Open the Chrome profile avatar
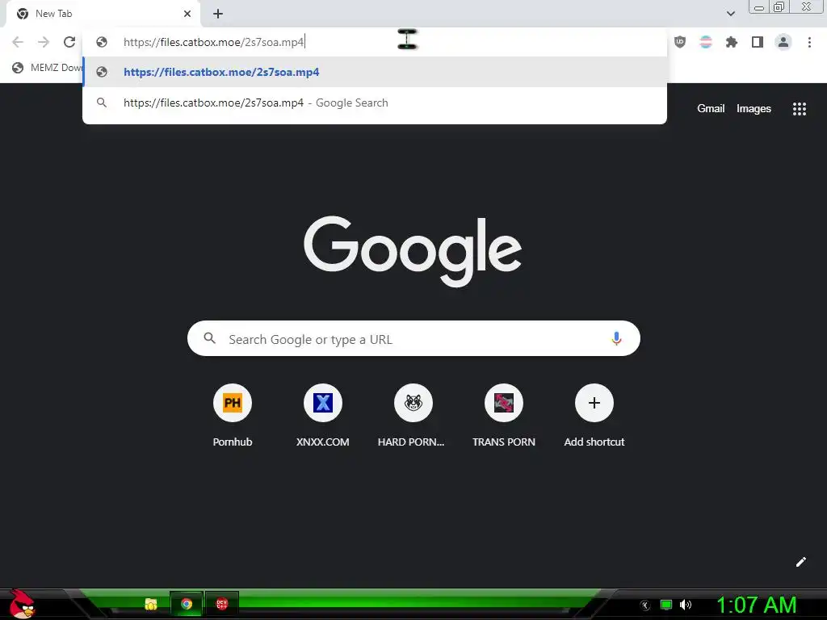This screenshot has width=827, height=620. [783, 42]
